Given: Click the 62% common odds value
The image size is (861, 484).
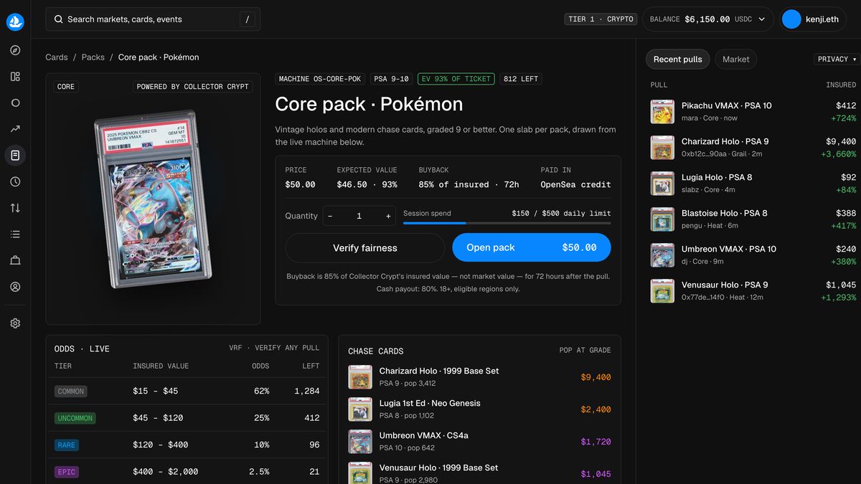Looking at the screenshot, I should pyautogui.click(x=261, y=392).
